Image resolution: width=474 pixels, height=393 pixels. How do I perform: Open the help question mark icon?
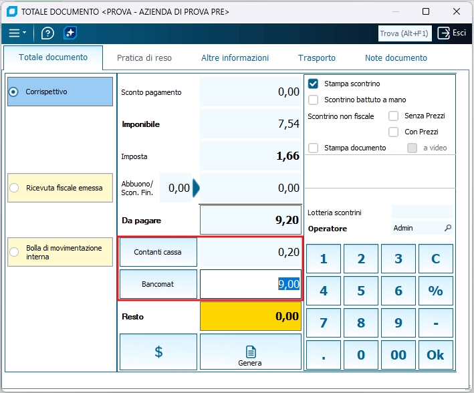47,33
